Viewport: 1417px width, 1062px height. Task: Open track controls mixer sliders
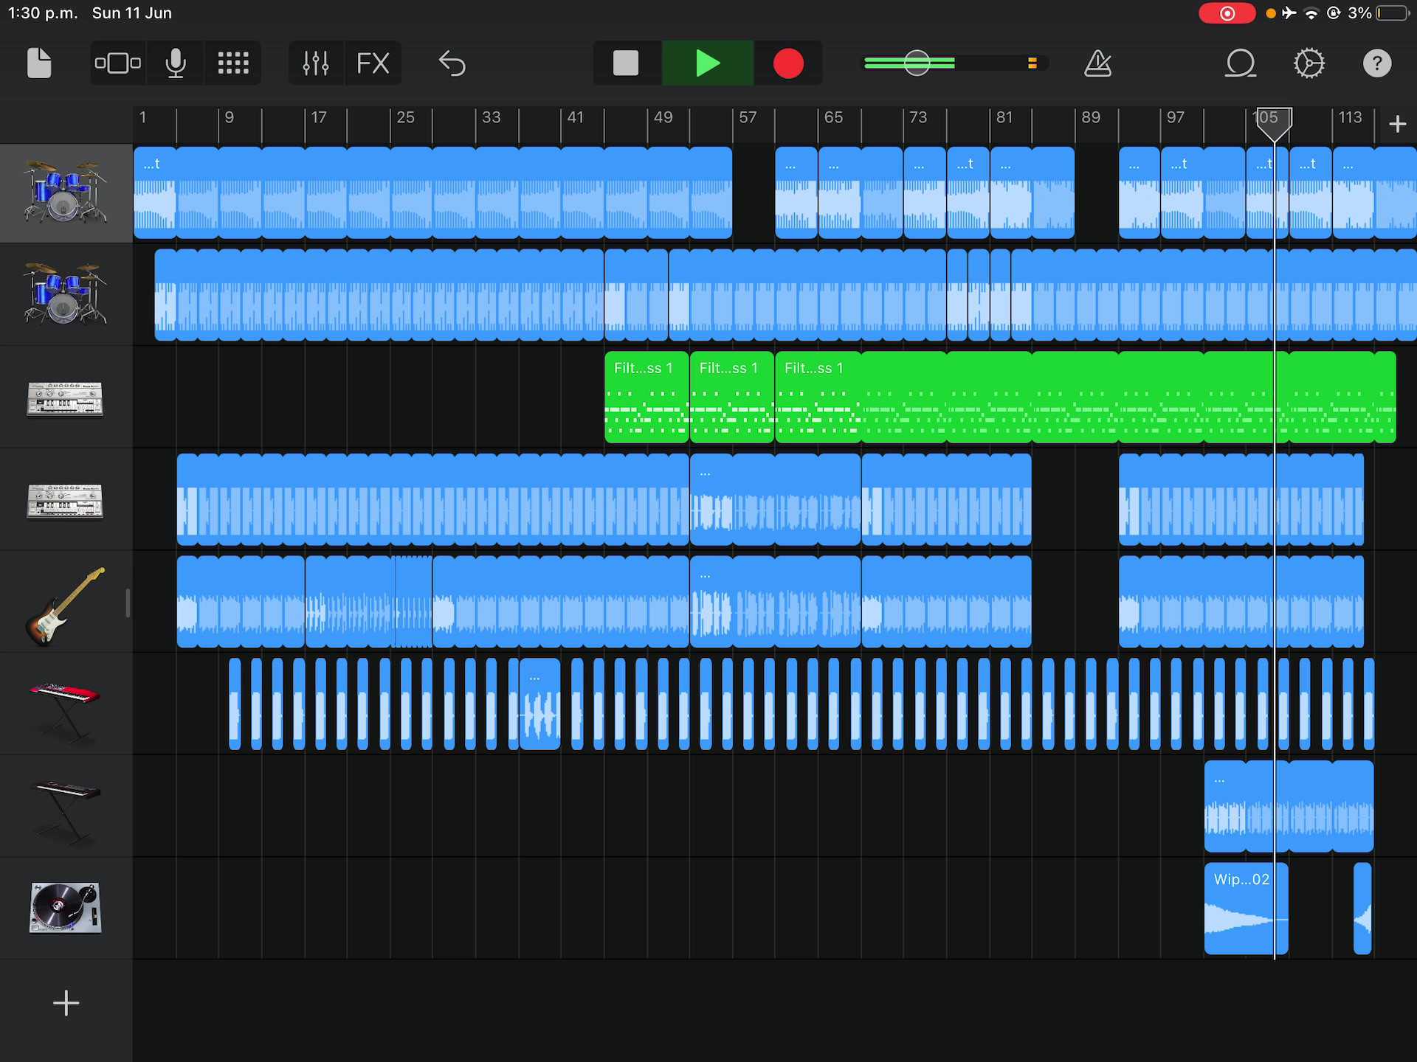(316, 63)
